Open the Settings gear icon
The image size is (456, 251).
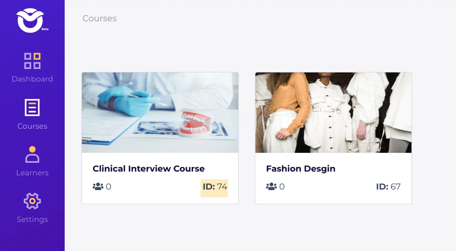coord(32,201)
